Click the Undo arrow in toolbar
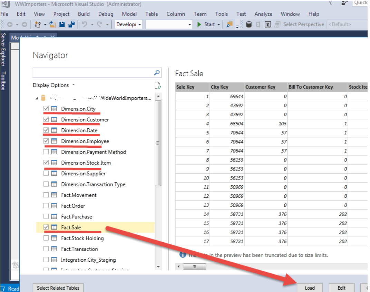The image size is (370, 292). pos(84,25)
